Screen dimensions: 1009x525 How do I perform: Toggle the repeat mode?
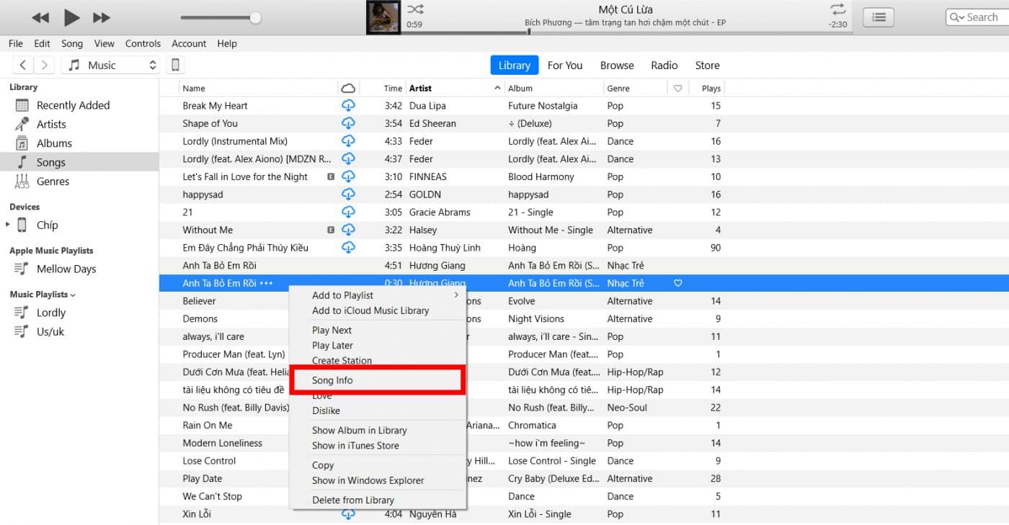837,9
